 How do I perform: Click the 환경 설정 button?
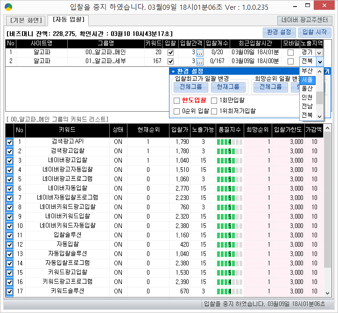[279, 32]
